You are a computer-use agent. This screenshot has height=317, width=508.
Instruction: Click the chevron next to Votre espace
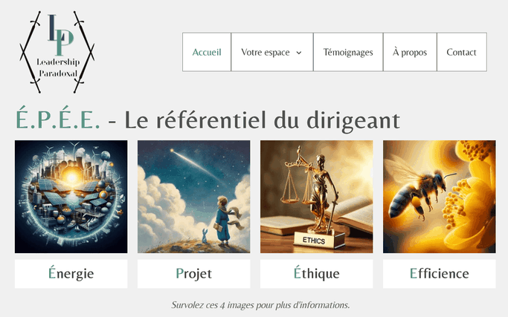click(299, 53)
